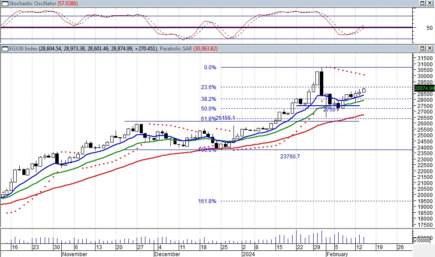
Task: Click the EGX30 Index pane icon
Action: point(4,48)
